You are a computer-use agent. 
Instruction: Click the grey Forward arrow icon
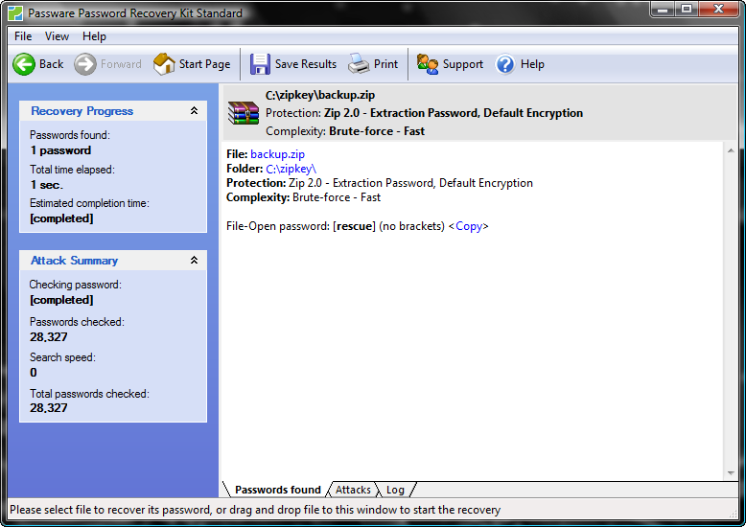[85, 64]
